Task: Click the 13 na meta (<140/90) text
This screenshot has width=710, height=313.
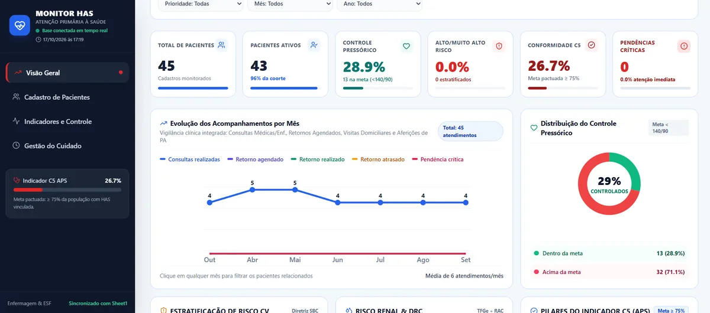Action: pyautogui.click(x=368, y=79)
